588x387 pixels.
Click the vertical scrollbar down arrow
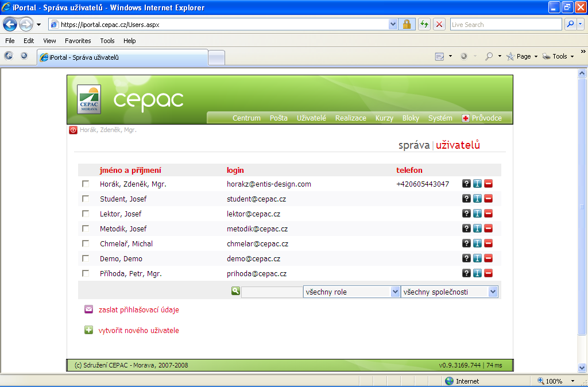582,367
